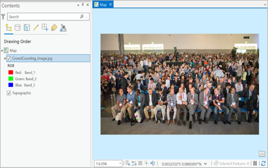This screenshot has height=168, width=268.
Task: Uncheck Topographic basemap visibility
Action: pyautogui.click(x=9, y=93)
